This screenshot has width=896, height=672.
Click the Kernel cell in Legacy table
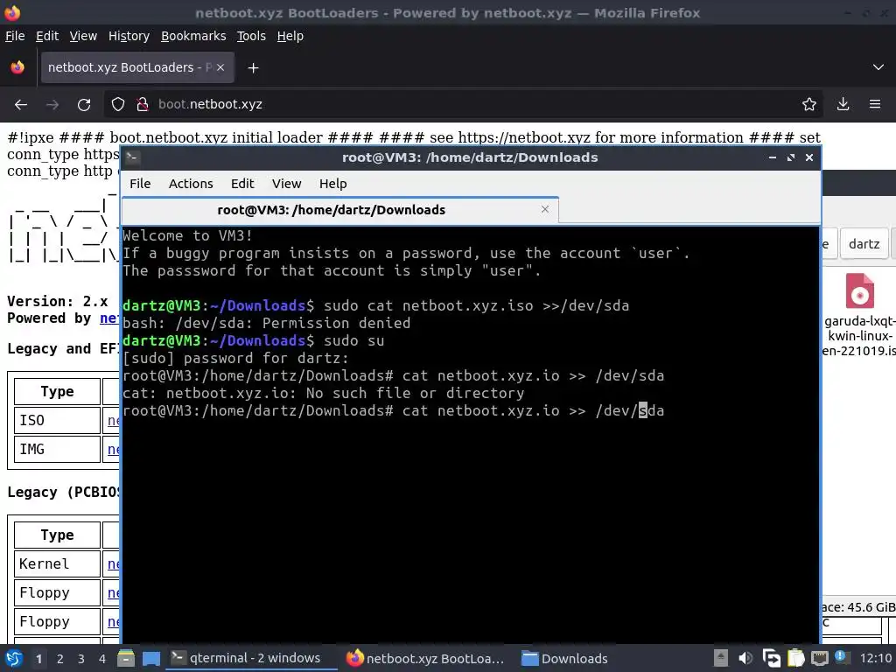57,564
